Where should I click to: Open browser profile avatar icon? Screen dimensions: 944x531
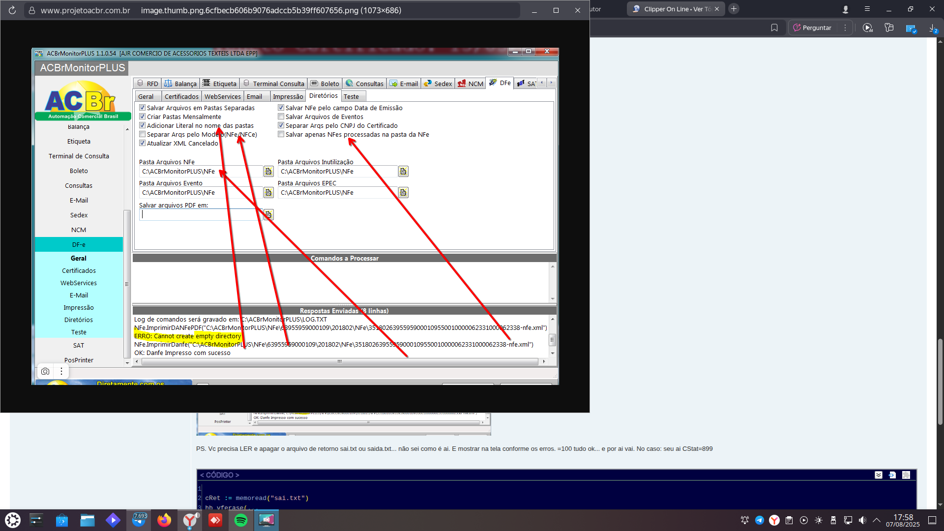pos(845,9)
